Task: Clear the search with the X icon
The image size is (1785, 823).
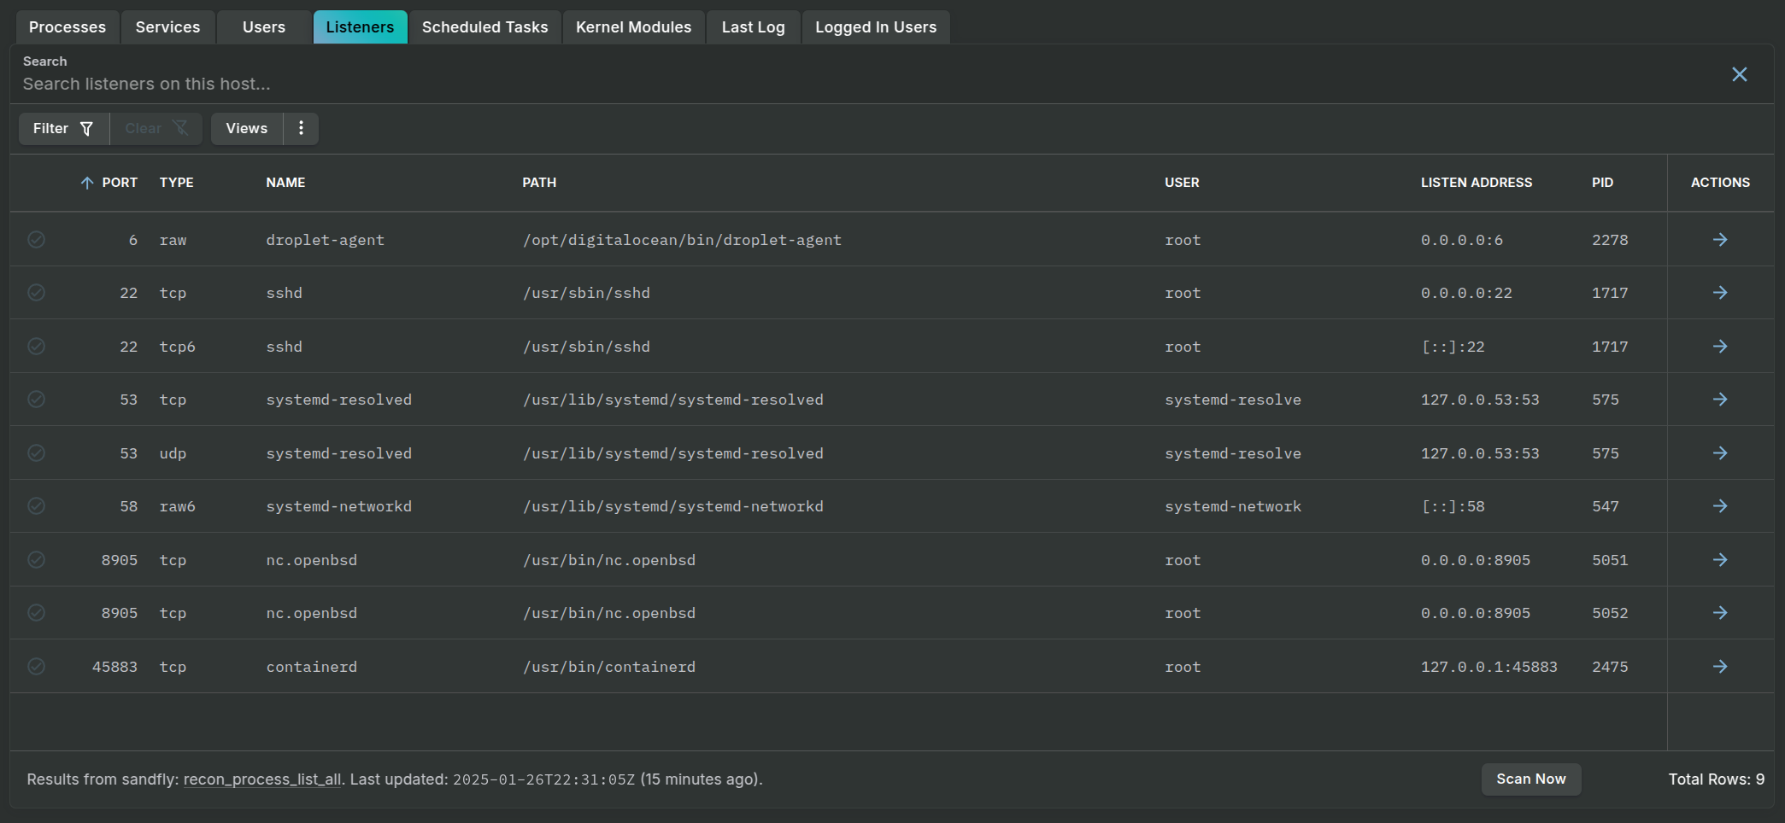Action: click(1739, 74)
